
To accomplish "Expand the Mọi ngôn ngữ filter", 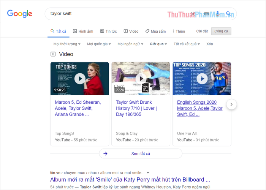I will (x=130, y=44).
